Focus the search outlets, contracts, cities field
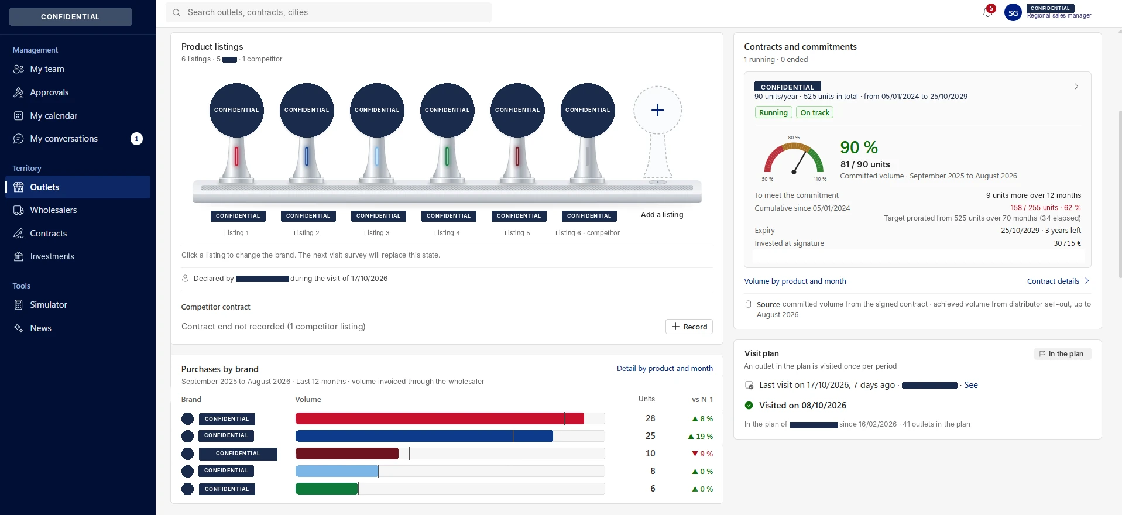 click(328, 12)
